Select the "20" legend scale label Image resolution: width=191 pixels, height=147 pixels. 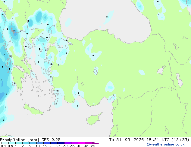click(x=52, y=146)
